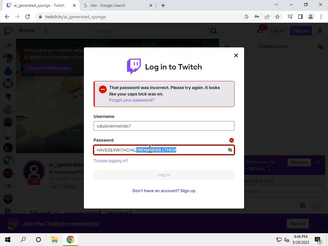Collapse the Stream Chat panel arrow
Viewport: 328px width, 246px height.
tap(227, 47)
